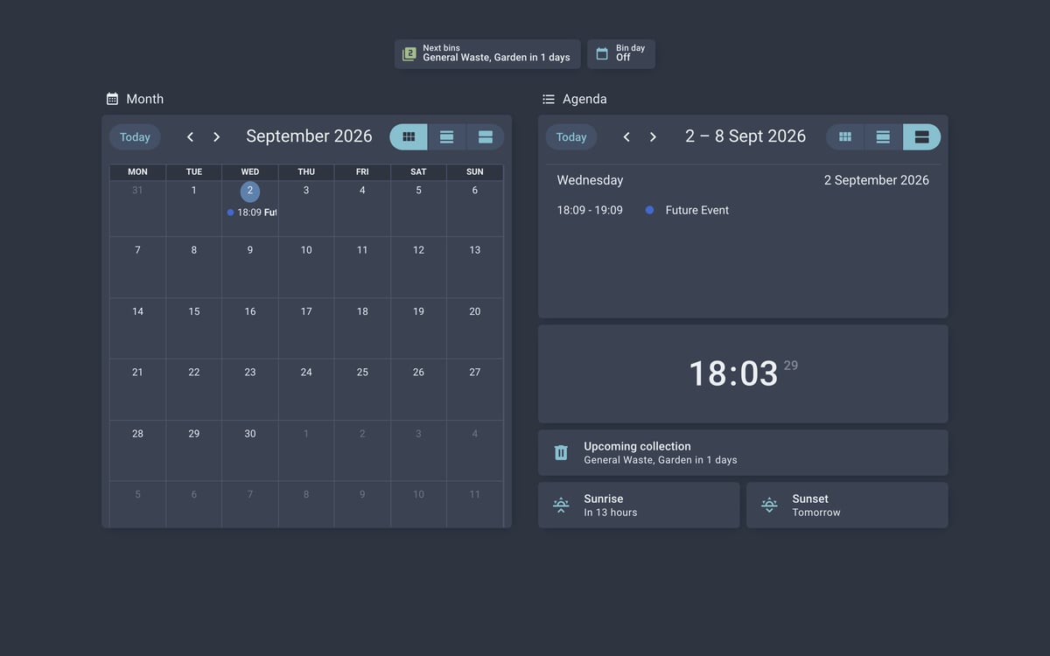Go to previous month in Month calendar
This screenshot has width=1050, height=656.
coord(190,136)
